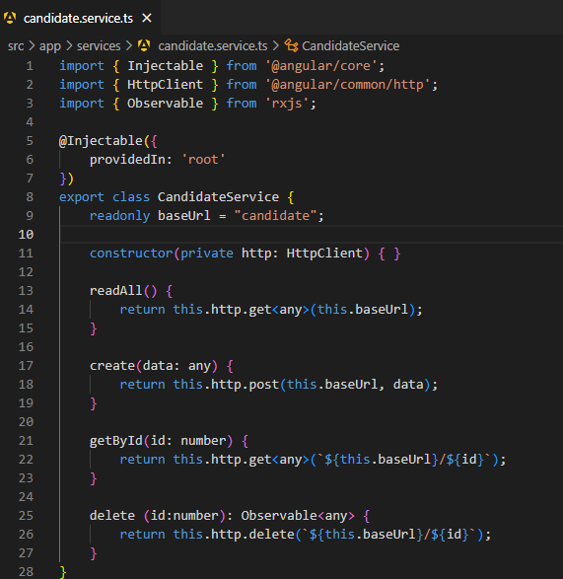This screenshot has height=579, width=563.
Task: Close the candidate.service.ts tab
Action: click(x=147, y=18)
